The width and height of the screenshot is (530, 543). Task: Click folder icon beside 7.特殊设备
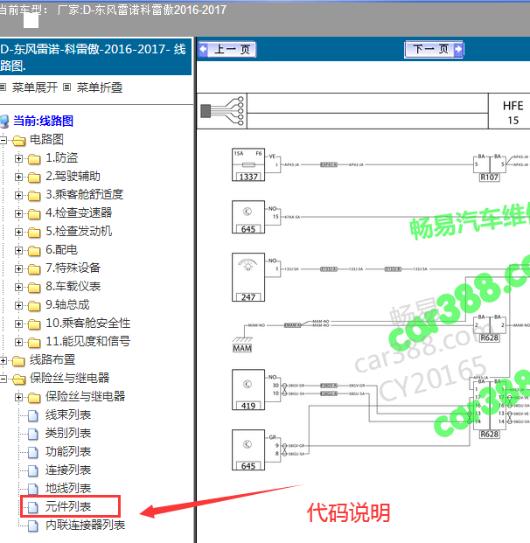34,269
